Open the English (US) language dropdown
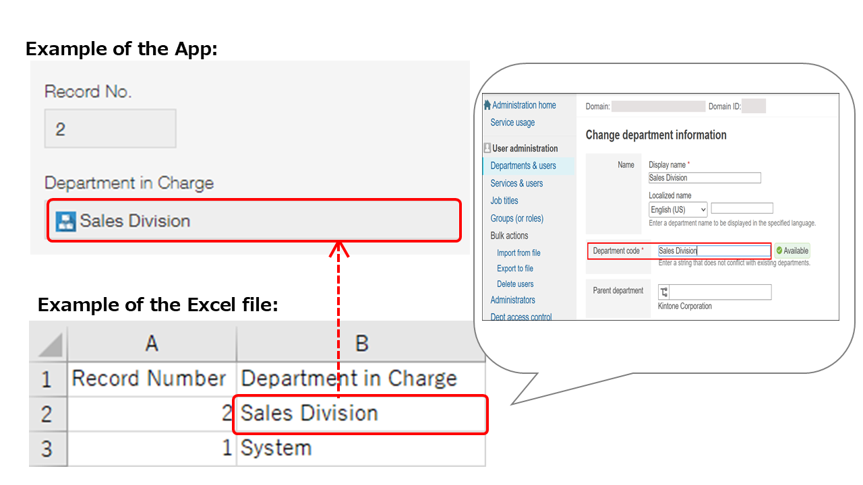 [x=677, y=209]
